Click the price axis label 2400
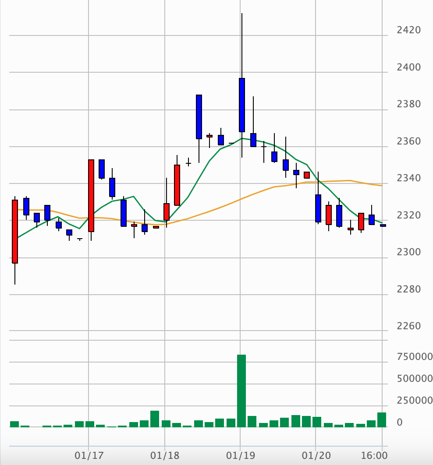 pyautogui.click(x=408, y=67)
